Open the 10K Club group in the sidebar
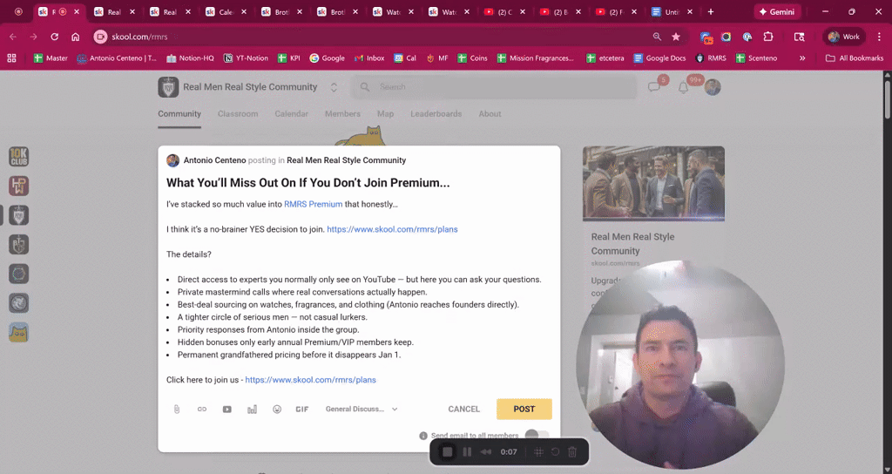892x474 pixels. (19, 157)
